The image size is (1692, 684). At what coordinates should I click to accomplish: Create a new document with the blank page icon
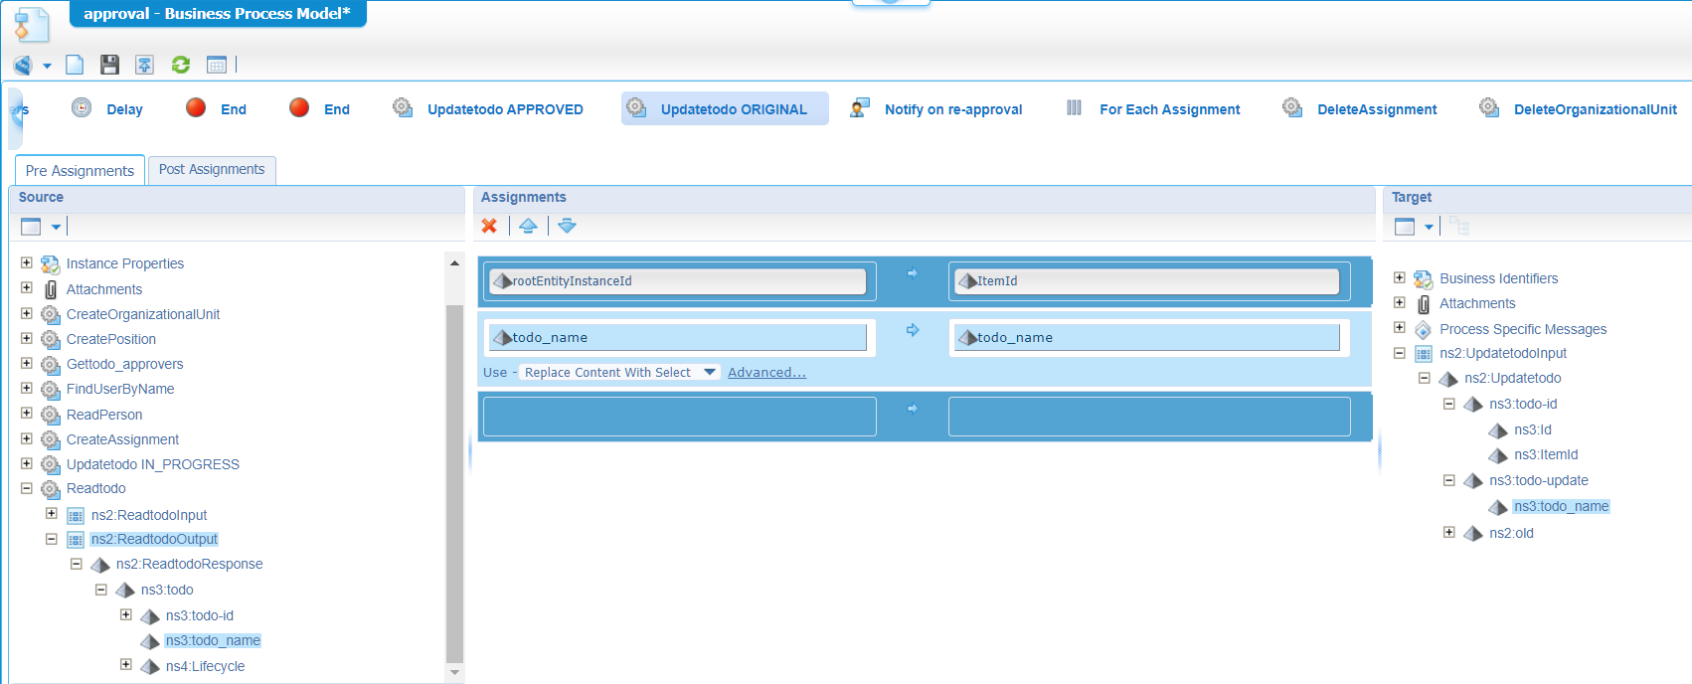tap(75, 65)
